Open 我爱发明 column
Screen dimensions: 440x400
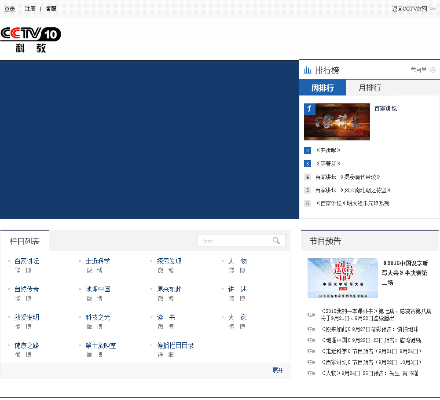tap(27, 317)
